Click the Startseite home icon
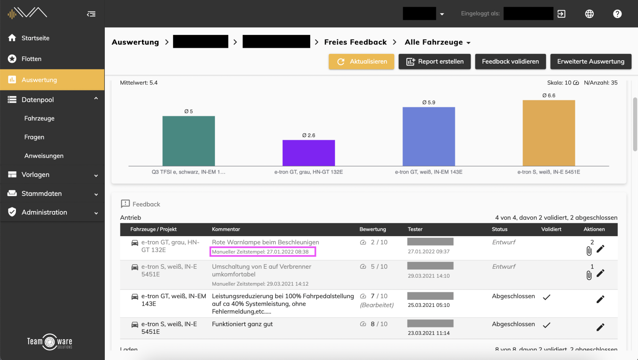 [x=12, y=38]
